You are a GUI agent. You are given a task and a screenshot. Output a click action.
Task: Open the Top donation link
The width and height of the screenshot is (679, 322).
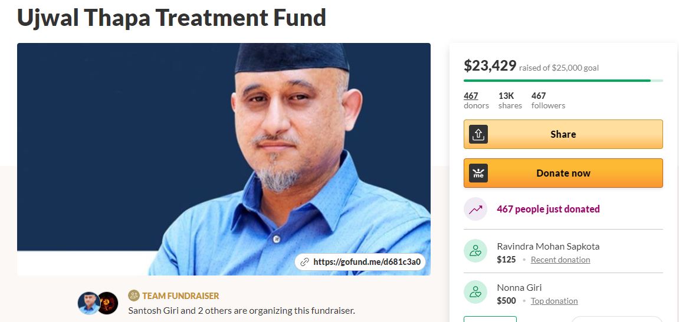pos(555,301)
